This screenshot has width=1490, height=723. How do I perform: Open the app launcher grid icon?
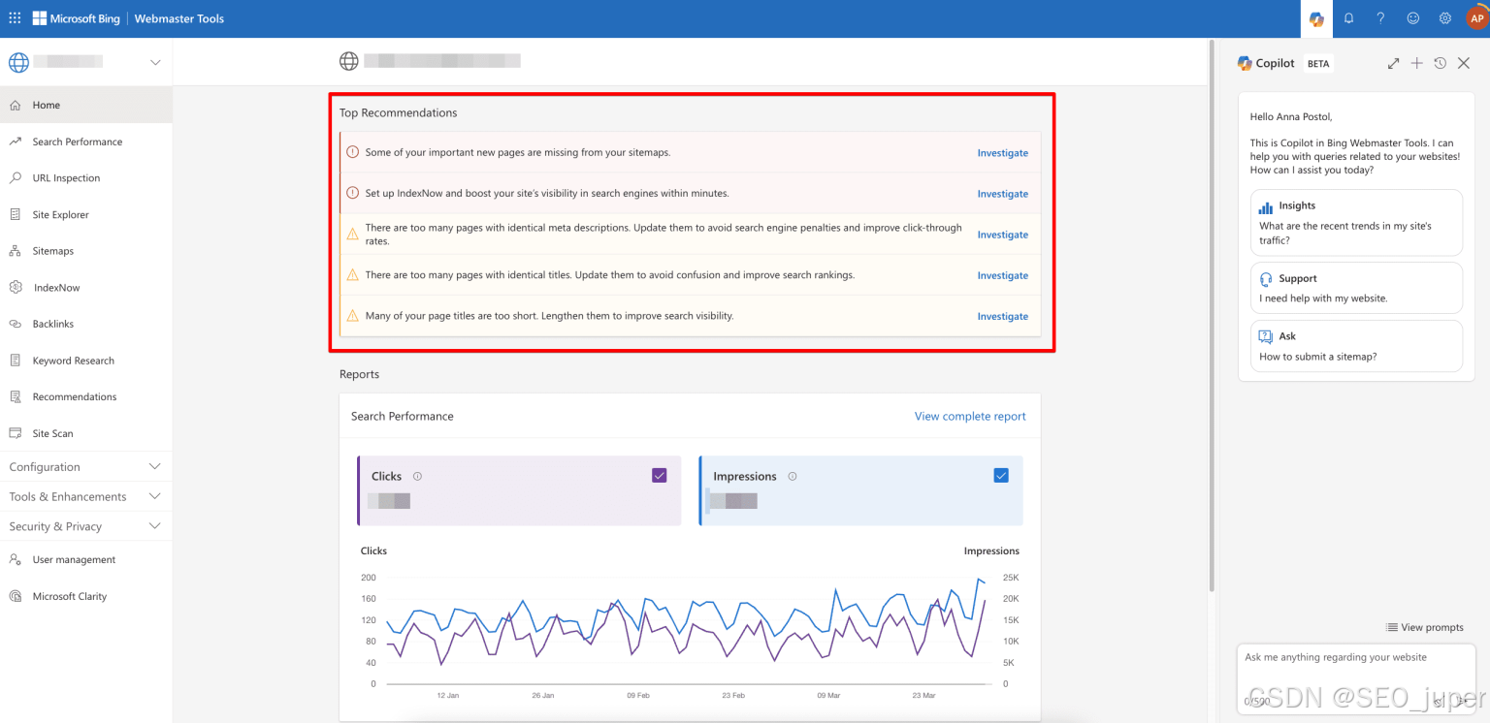tap(15, 18)
